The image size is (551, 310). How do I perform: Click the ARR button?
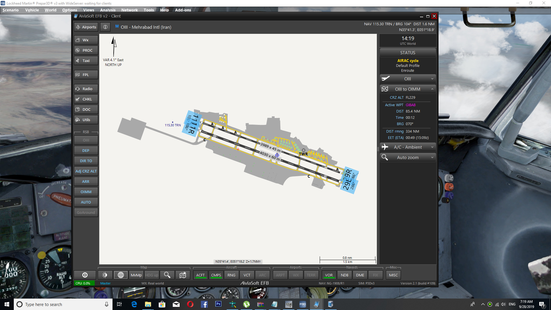click(86, 181)
